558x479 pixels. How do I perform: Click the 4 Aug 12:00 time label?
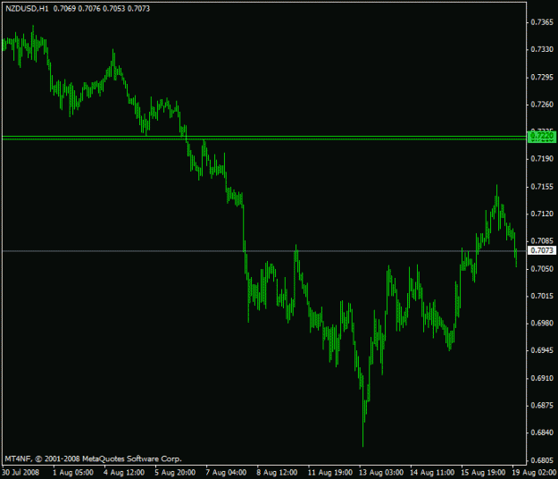point(124,473)
